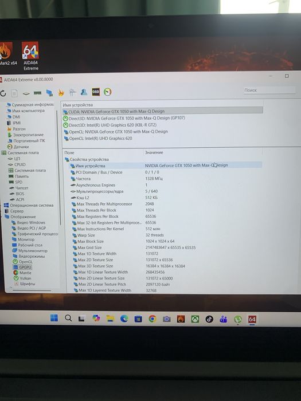Launch Google Chrome from the taskbar
Screen dimensions: 301x401
[x=153, y=319]
